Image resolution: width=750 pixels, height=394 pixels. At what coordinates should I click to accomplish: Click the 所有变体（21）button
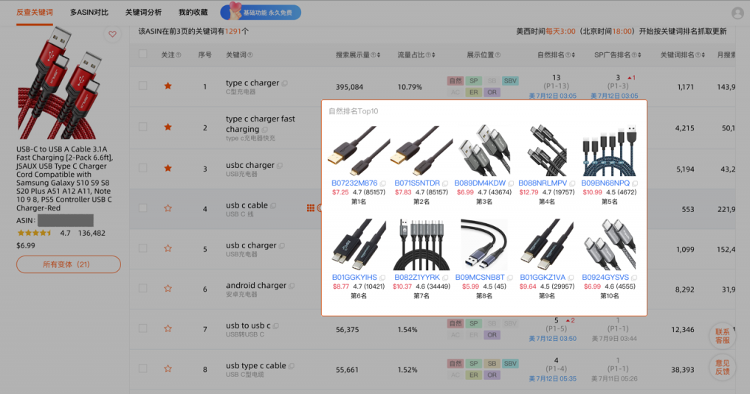(68, 264)
